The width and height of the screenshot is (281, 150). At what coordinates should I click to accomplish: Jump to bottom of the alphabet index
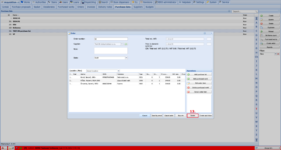pos(257,139)
